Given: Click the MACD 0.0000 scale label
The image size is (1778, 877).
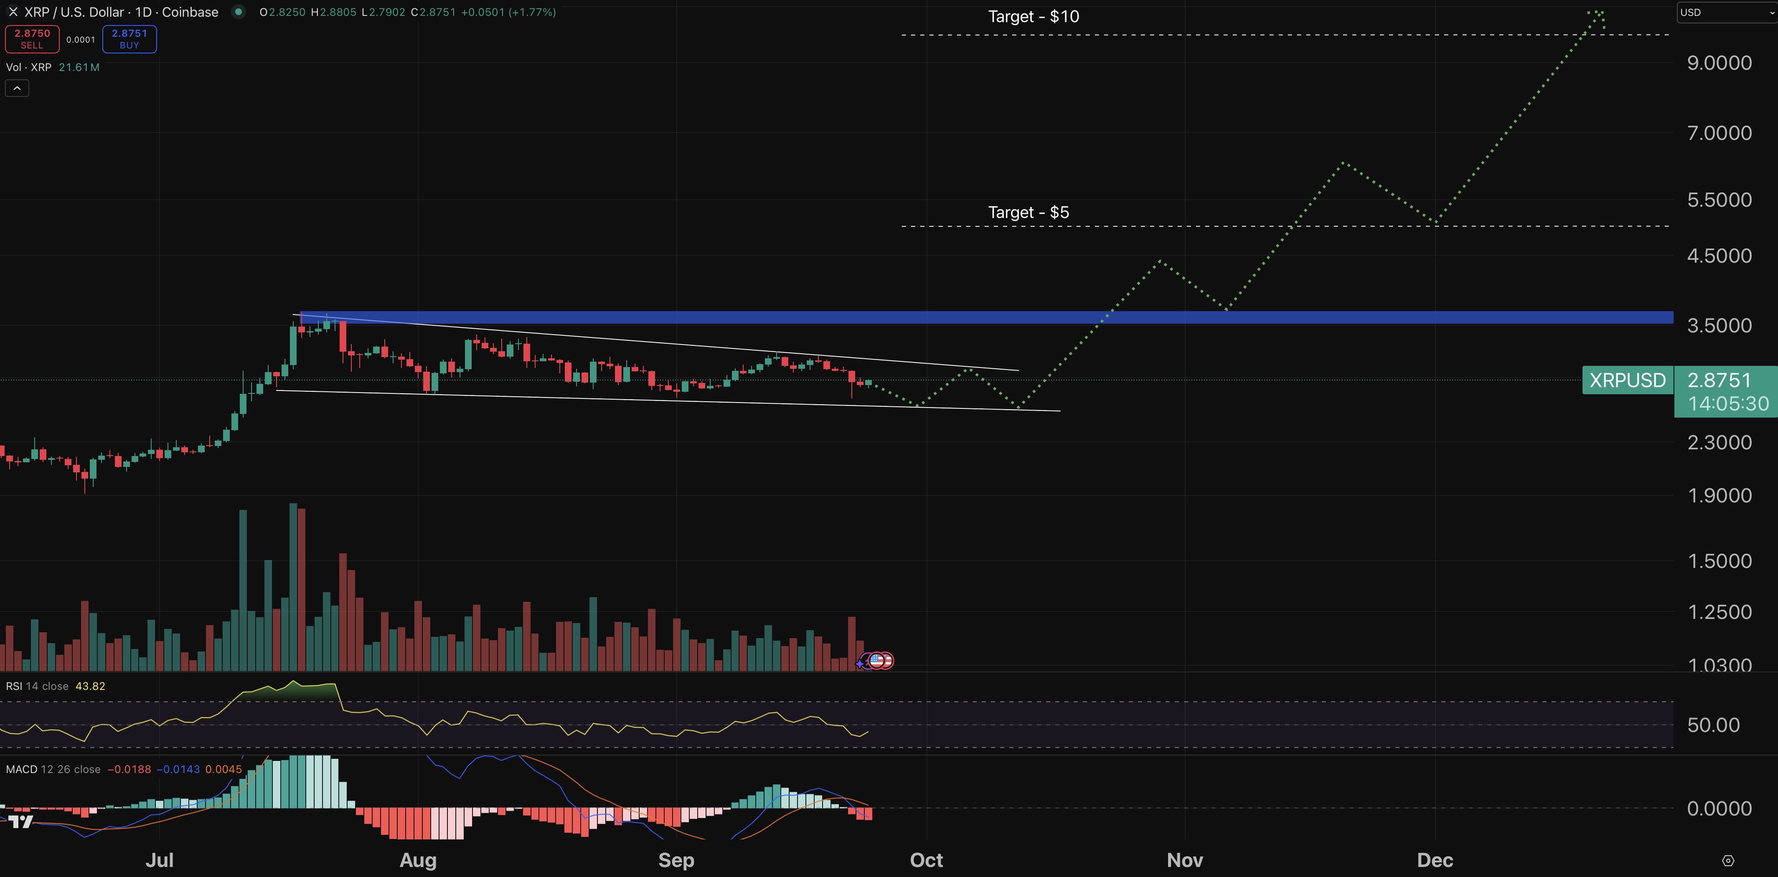Looking at the screenshot, I should [1720, 809].
